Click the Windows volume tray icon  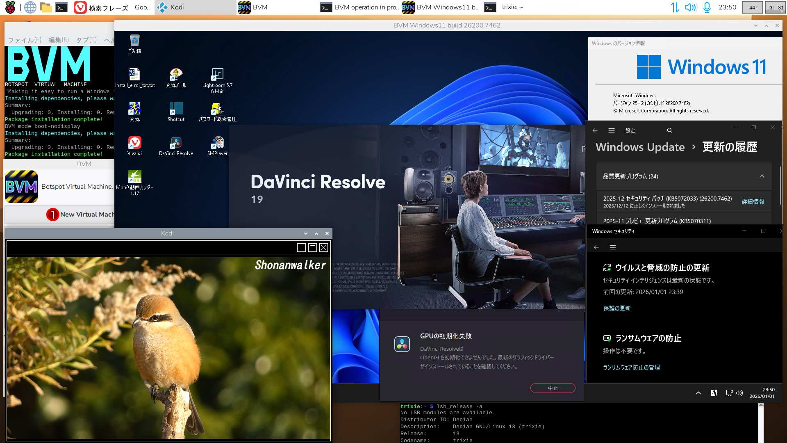click(739, 393)
